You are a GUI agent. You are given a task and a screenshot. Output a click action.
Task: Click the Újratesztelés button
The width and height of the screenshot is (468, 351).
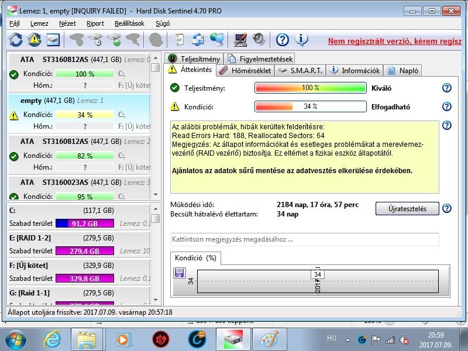407,209
